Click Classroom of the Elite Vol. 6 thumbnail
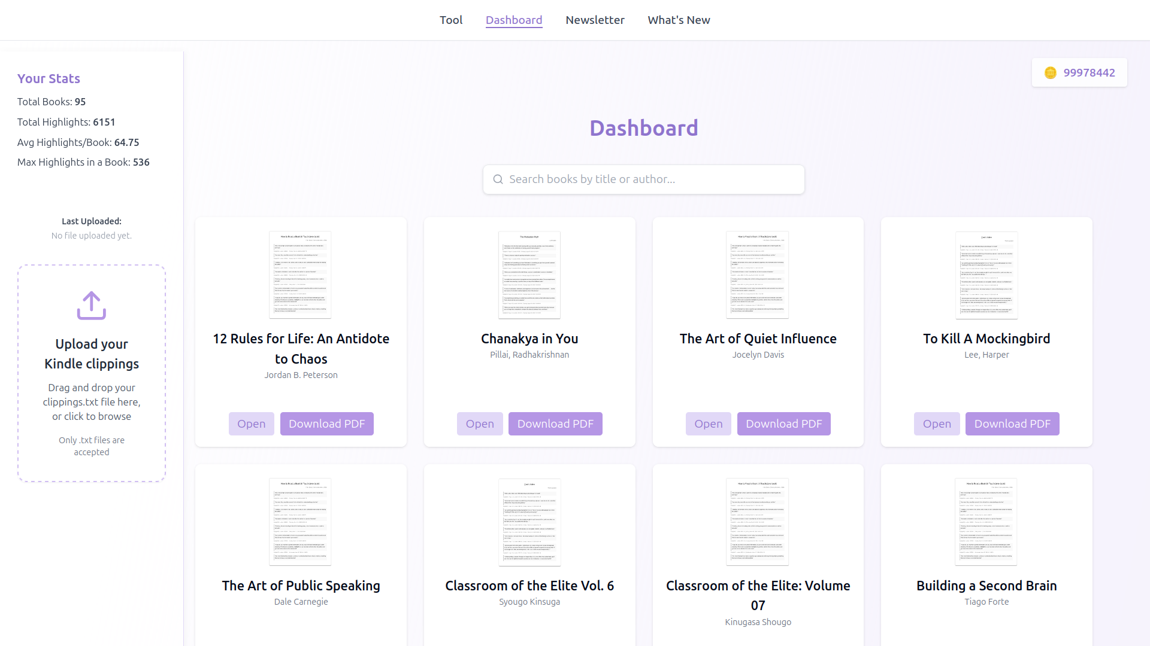Screen dimensions: 1150x646 529,522
